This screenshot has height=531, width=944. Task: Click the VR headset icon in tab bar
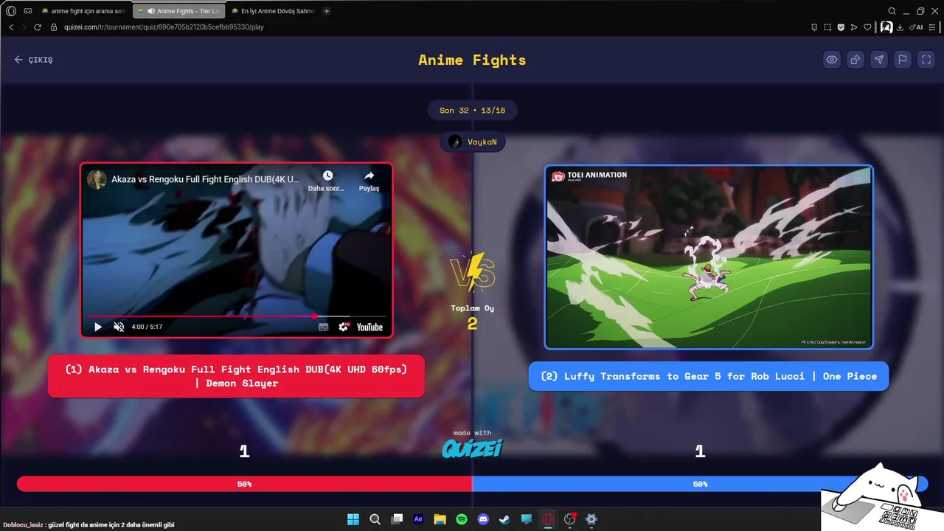coord(28,11)
